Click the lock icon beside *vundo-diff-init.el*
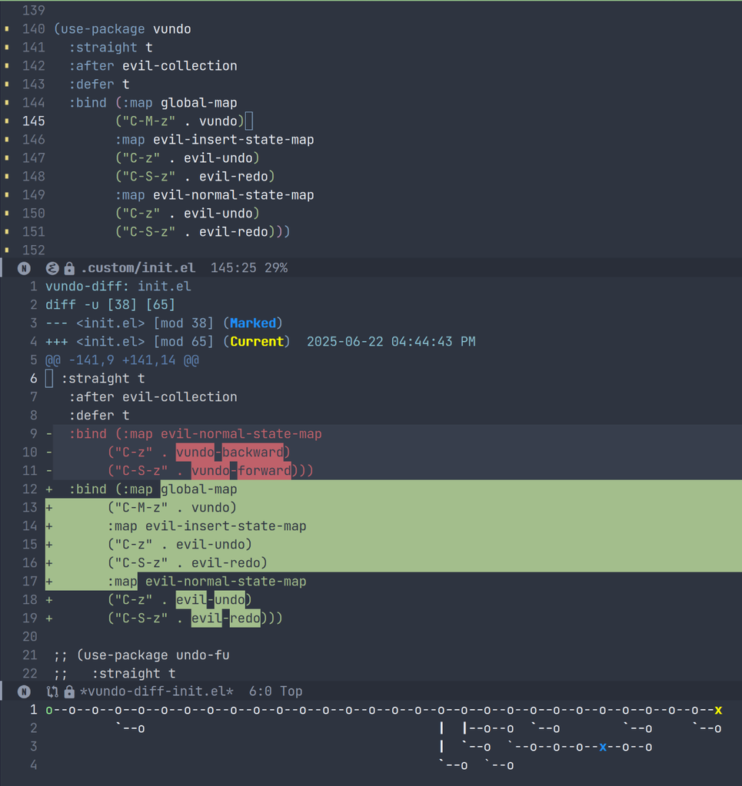742x786 pixels. [70, 691]
